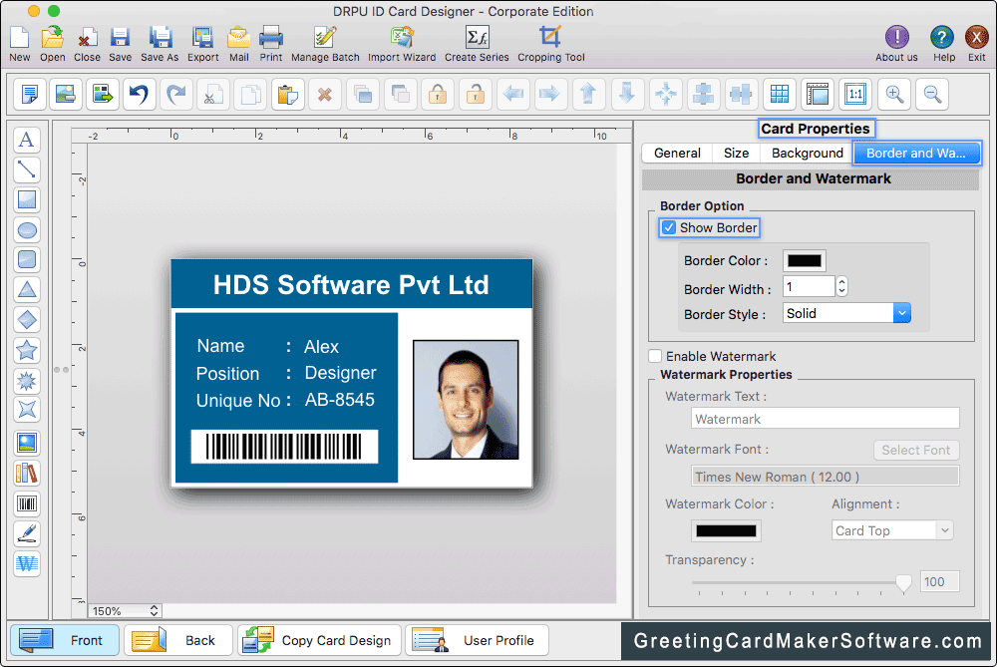Toggle the grid view icon

780,95
